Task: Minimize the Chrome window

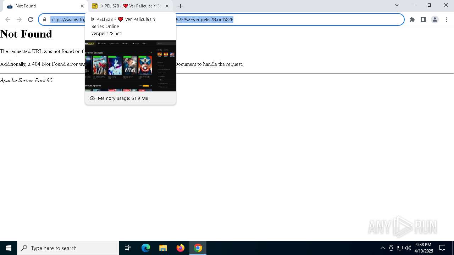Action: (413, 5)
